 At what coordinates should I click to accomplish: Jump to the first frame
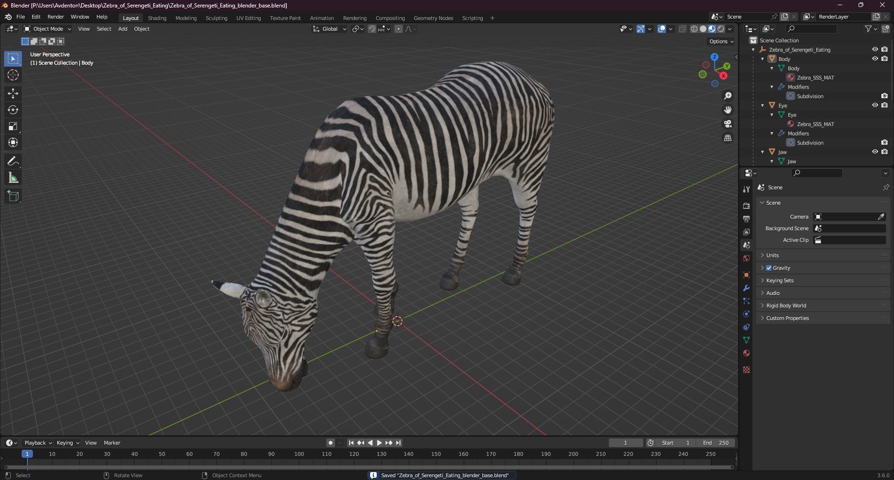tap(351, 443)
